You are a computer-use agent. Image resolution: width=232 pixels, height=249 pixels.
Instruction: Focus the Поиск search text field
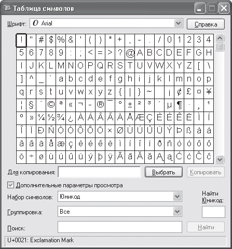(x=120, y=227)
